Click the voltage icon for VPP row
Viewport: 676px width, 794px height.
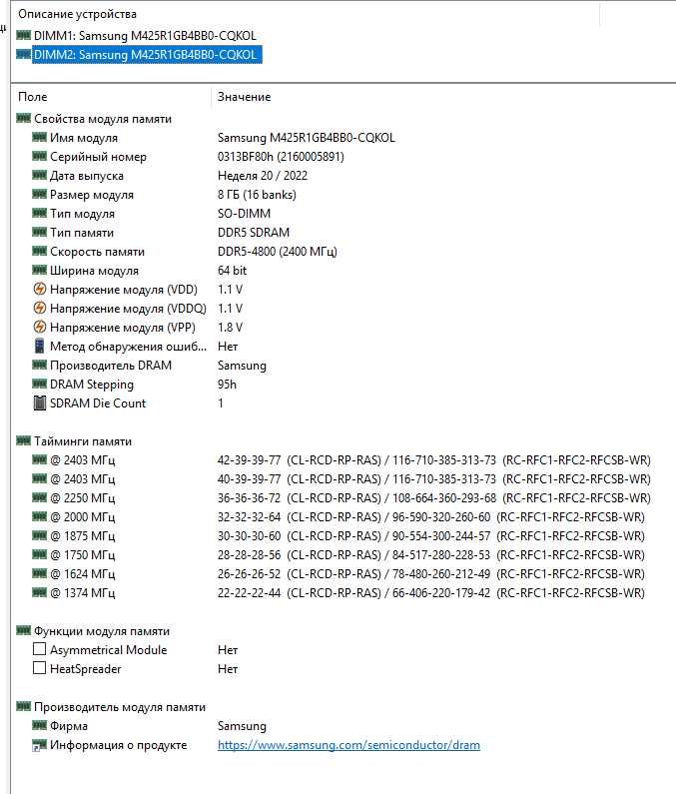[x=40, y=328]
